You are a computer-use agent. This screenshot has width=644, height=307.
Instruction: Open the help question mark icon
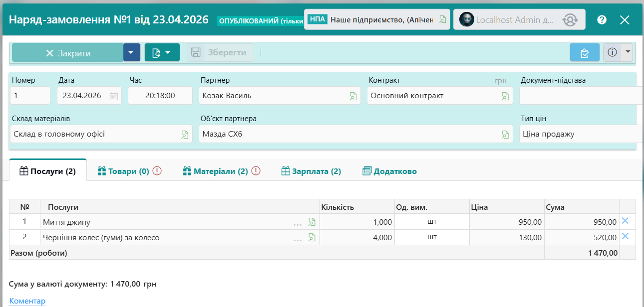pos(602,20)
